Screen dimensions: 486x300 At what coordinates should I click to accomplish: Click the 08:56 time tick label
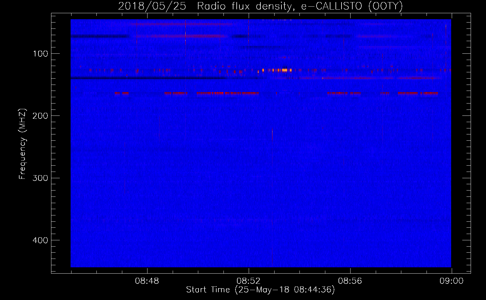[350, 281]
